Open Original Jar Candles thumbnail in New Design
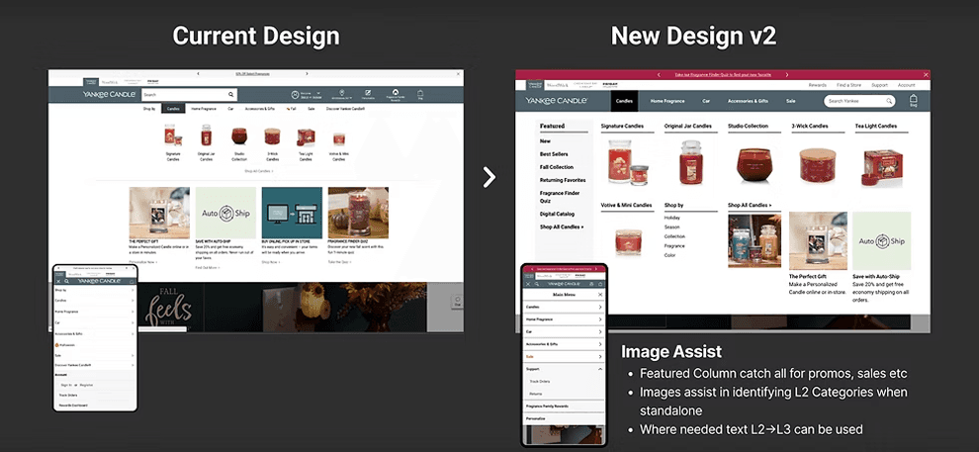This screenshot has height=452, width=979. [x=691, y=161]
